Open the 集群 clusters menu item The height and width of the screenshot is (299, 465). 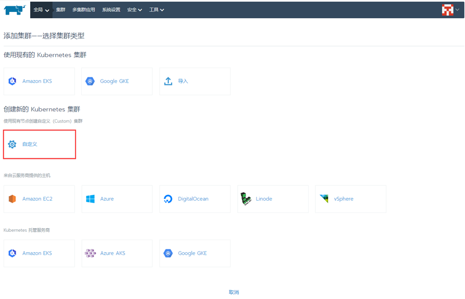coord(60,10)
